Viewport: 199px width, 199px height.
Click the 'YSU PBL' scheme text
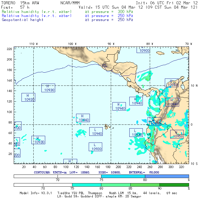click(x=78, y=193)
